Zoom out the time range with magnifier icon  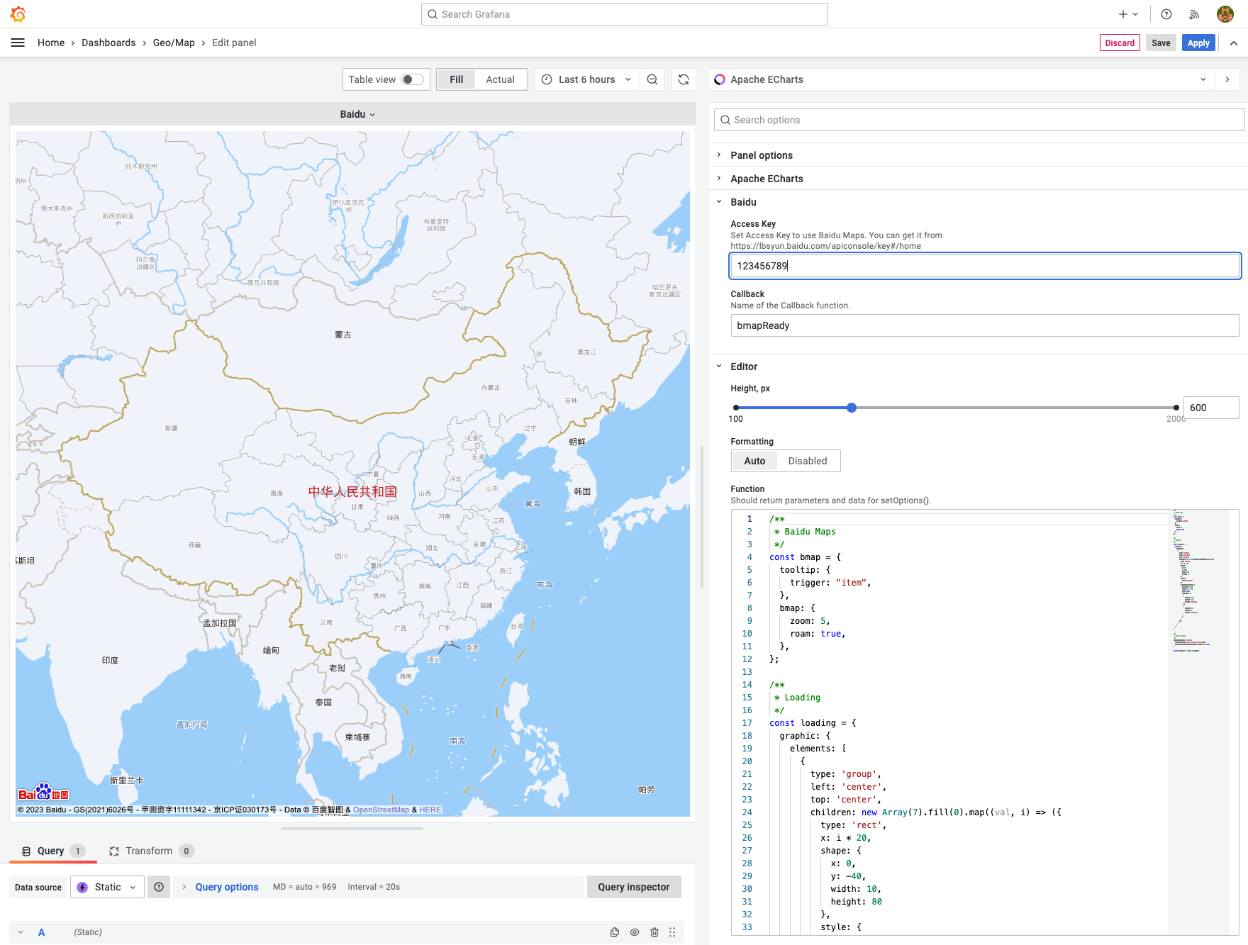[x=652, y=79]
